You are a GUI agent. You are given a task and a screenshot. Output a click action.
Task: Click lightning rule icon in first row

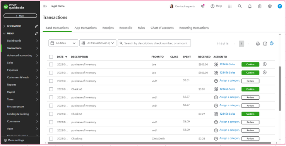(x=265, y=64)
